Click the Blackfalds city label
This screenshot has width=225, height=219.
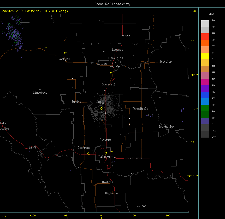(x=115, y=58)
